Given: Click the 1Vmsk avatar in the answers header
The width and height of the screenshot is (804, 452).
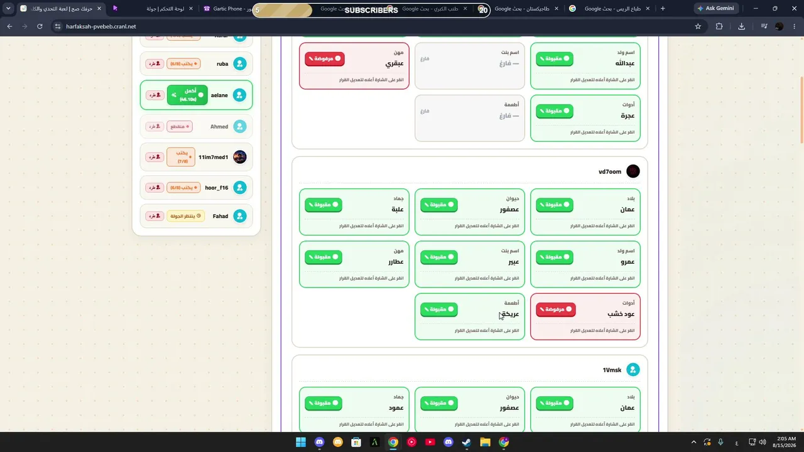Looking at the screenshot, I should [x=633, y=370].
